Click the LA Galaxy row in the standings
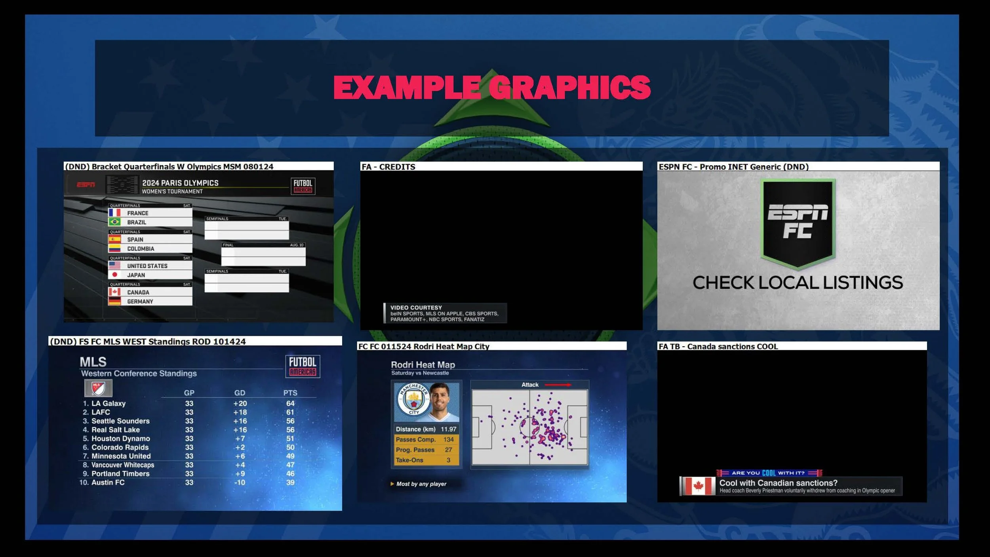Viewport: 990px width, 557px height. [109, 403]
